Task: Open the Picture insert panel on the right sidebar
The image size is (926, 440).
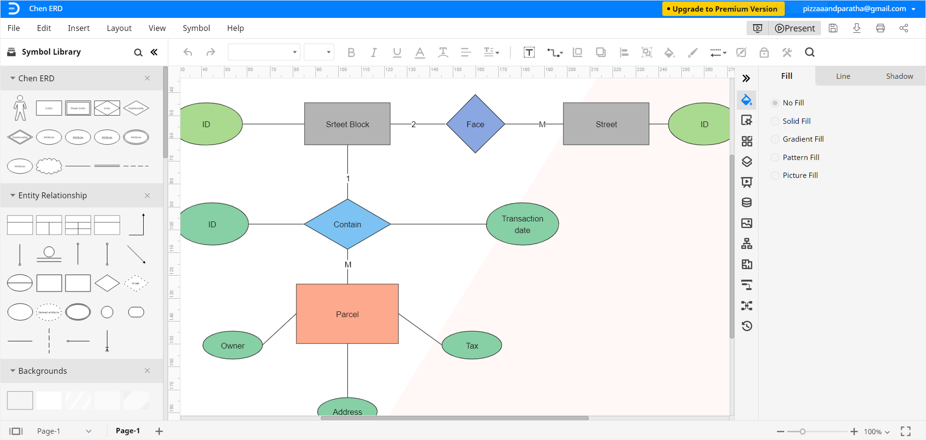Action: pos(747,223)
